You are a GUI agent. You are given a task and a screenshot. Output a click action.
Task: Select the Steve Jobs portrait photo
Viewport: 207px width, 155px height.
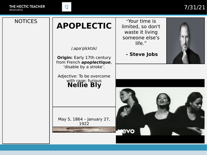(185, 41)
